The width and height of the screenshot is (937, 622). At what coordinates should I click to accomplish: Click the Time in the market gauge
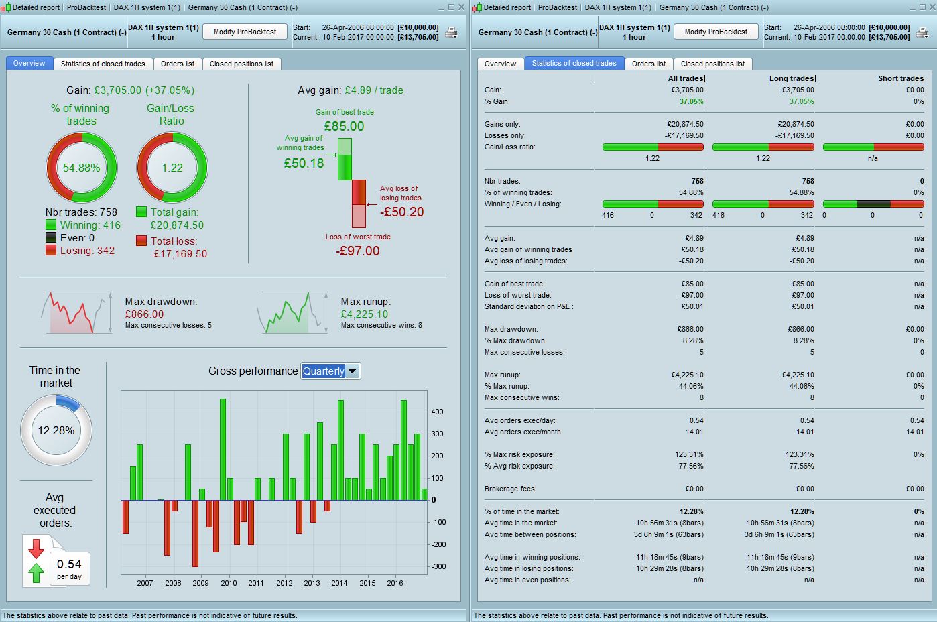56,430
